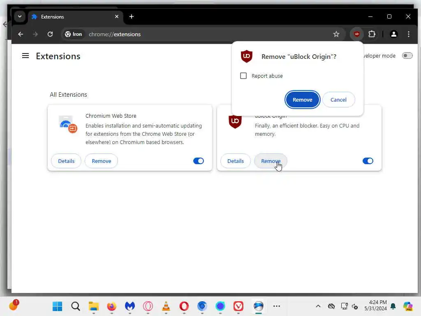The width and height of the screenshot is (421, 316).
Task: Open Details for uBlock Origin
Action: click(236, 161)
